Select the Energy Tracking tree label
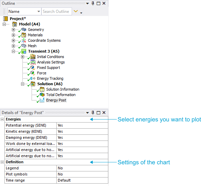Image resolution: width=201 pixels, height=186 pixels. pyautogui.click(x=50, y=78)
